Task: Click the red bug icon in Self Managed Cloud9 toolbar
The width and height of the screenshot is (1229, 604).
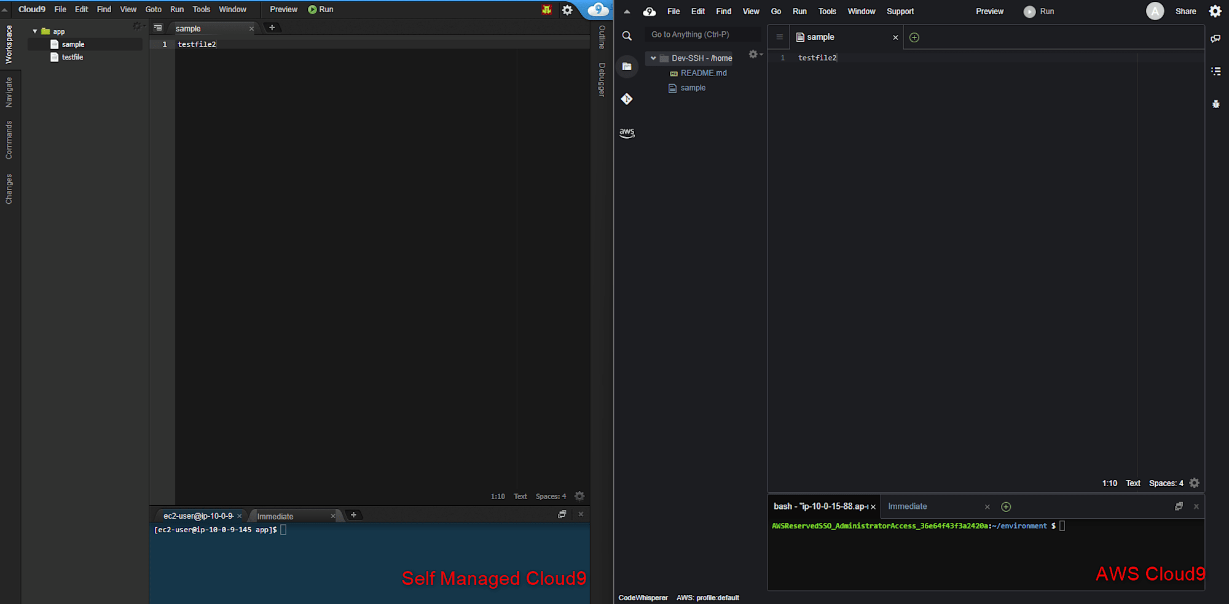Action: (546, 9)
